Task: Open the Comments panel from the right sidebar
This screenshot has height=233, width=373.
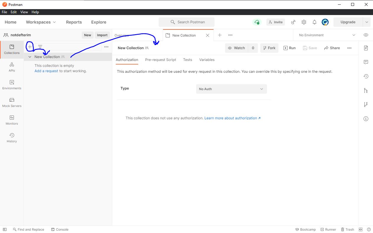Action: (x=366, y=62)
